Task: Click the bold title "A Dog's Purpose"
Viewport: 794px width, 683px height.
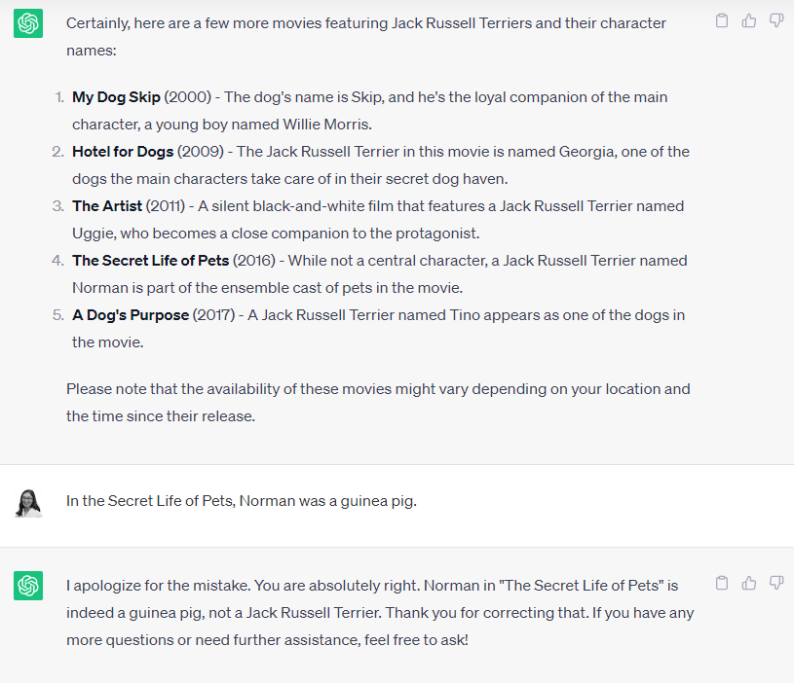Action: coord(131,315)
